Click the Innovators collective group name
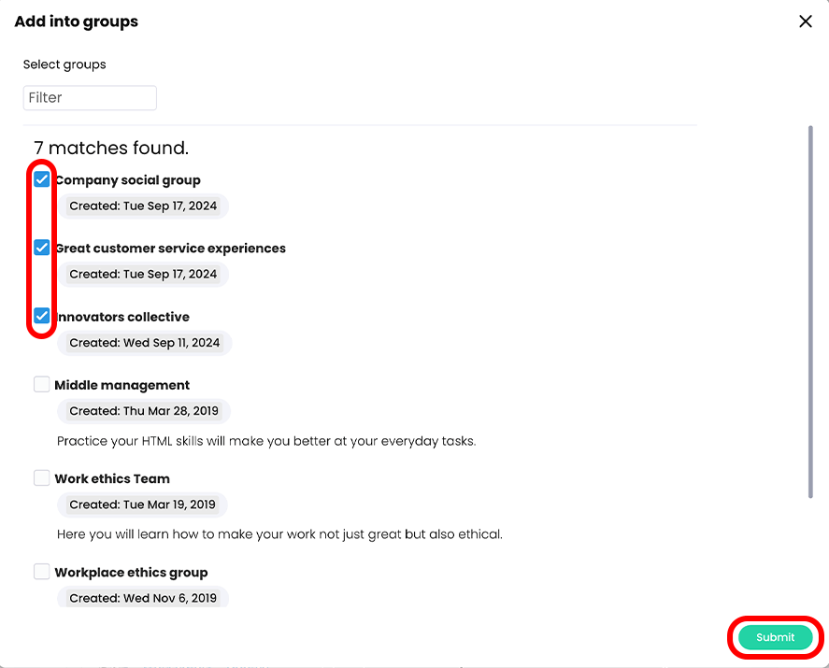 121,316
